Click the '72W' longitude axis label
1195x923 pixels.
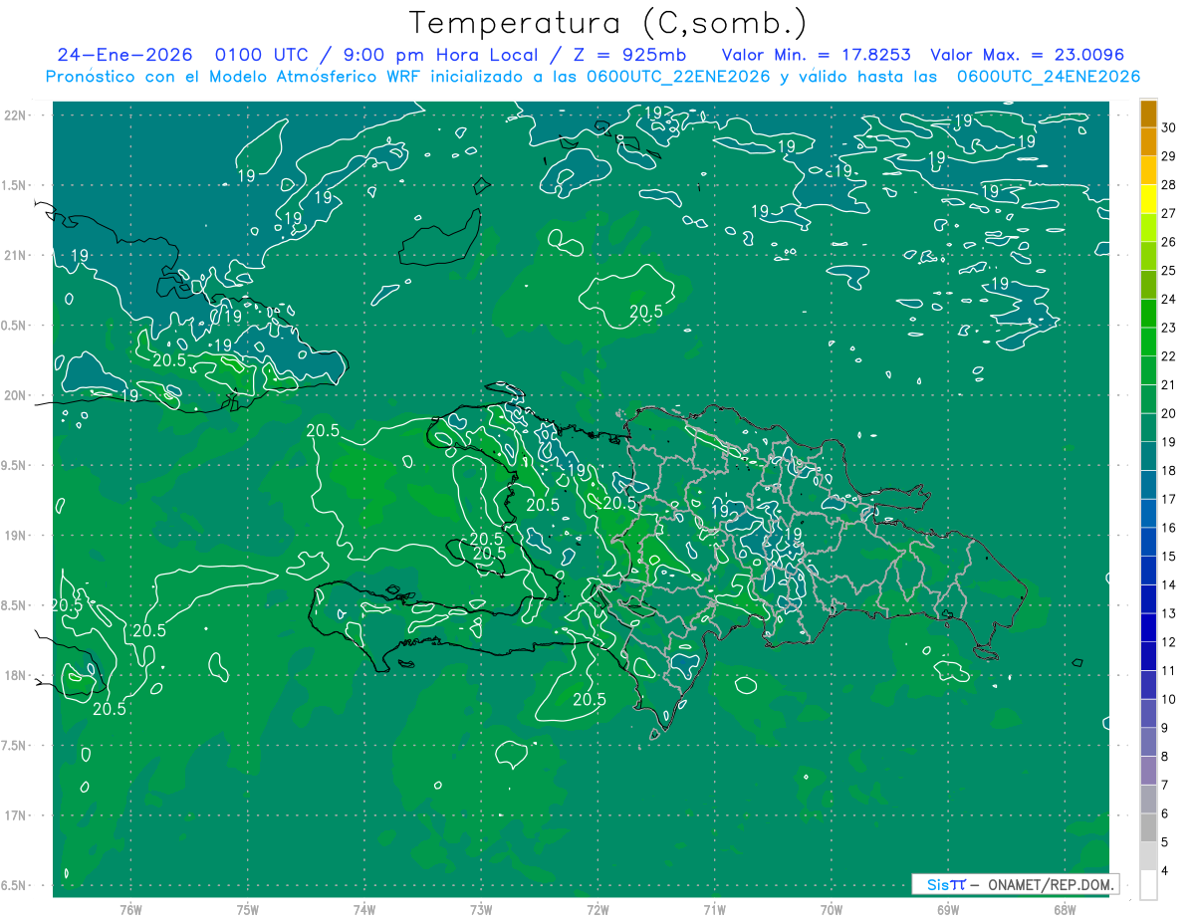coord(597,910)
